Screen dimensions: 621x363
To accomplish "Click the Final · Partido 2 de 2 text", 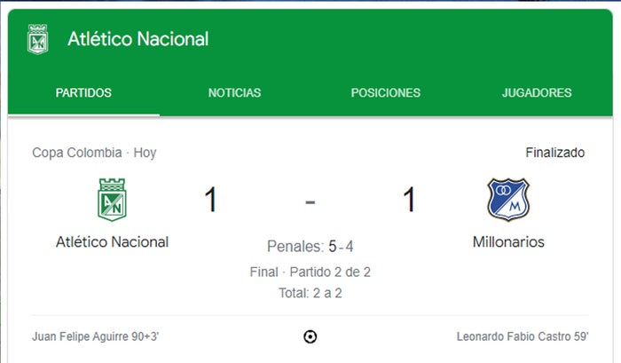I will point(310,272).
